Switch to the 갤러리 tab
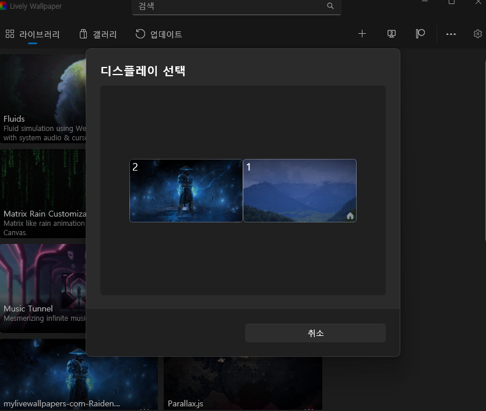Screen dimensions: 486x411 click(98, 34)
